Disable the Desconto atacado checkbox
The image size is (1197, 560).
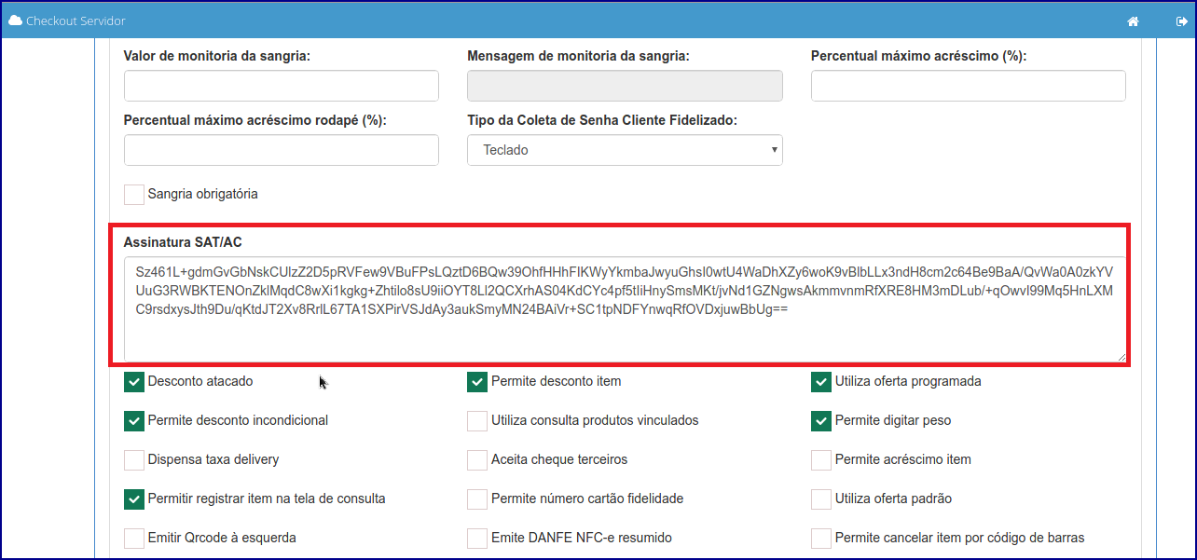(133, 381)
